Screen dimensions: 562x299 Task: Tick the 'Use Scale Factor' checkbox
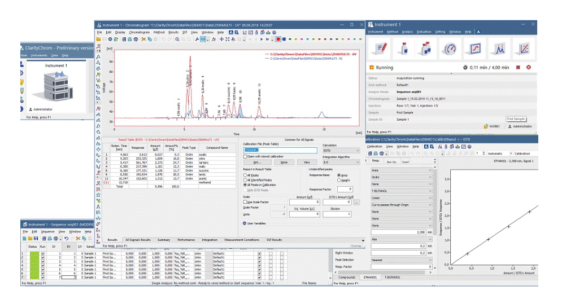point(245,201)
